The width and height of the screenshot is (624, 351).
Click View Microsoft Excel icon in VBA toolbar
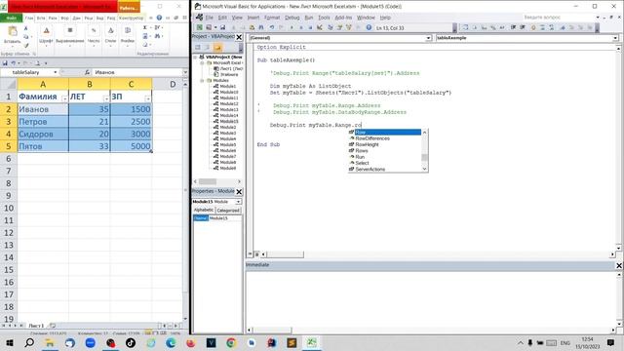pyautogui.click(x=199, y=27)
